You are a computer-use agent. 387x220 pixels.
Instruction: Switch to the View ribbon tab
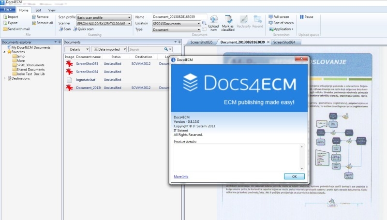click(x=52, y=10)
